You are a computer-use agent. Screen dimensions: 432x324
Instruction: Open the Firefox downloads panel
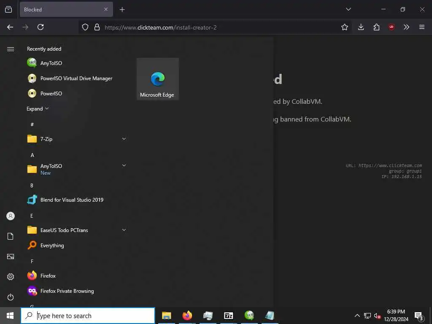coord(361,27)
